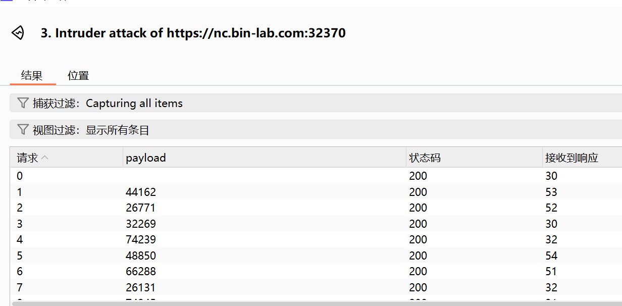The image size is (622, 306).
Task: Sort results by the payload column header
Action: click(x=146, y=158)
